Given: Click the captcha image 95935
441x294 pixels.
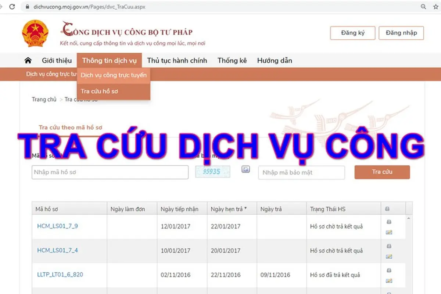Looking at the screenshot, I should [x=213, y=172].
